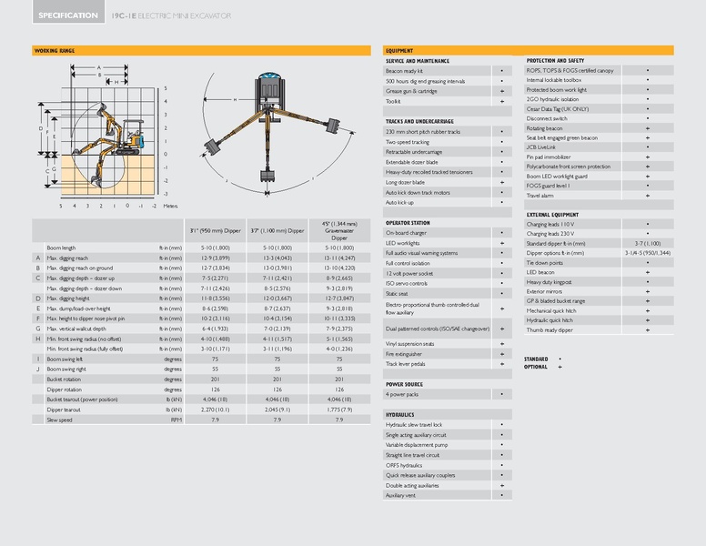
Task: Click the Fire extinguisher entry
Action: click(x=403, y=354)
